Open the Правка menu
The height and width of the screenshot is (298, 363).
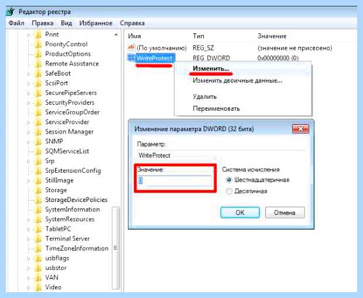43,23
